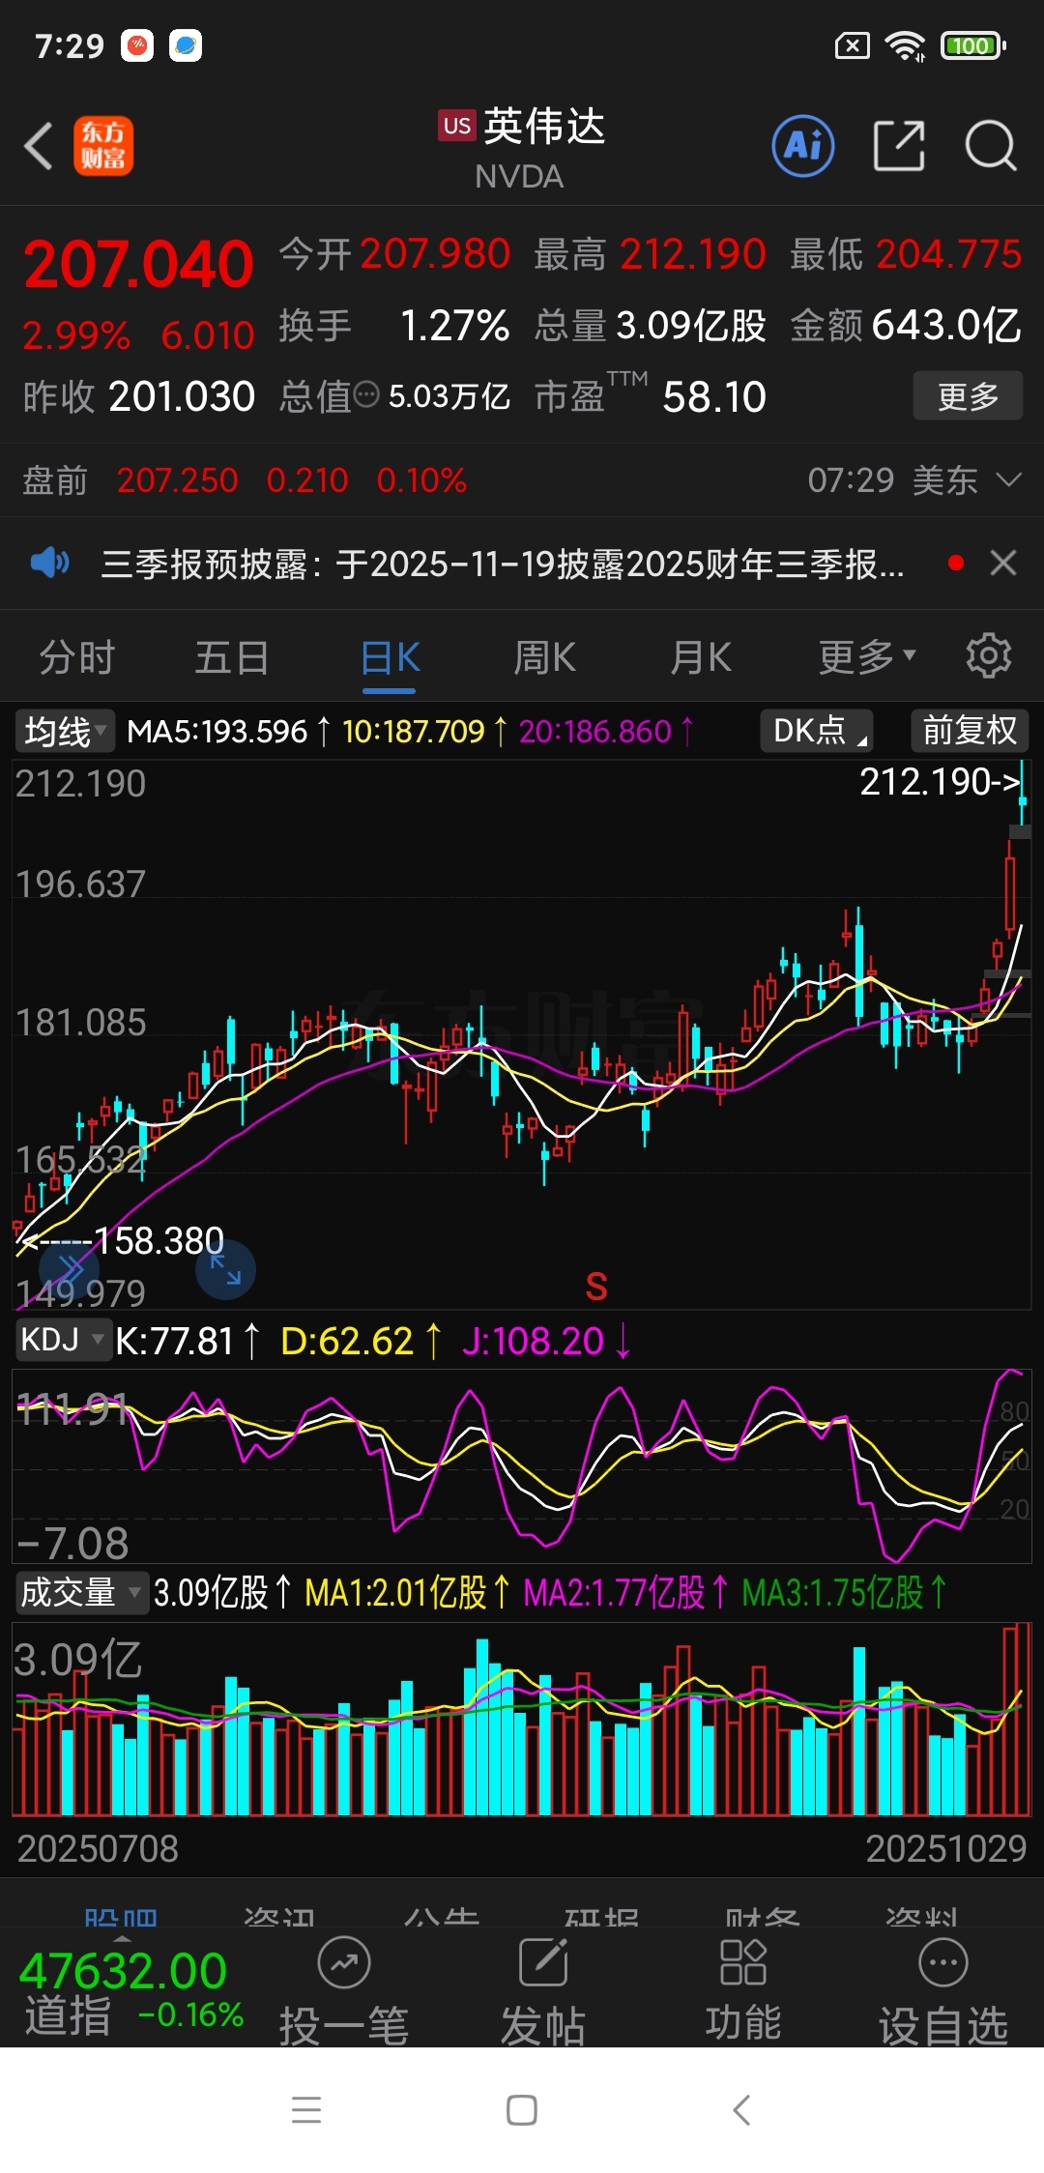Tap the 换手 1.27% turnover value
Image resolution: width=1044 pixels, height=2173 pixels.
(394, 326)
